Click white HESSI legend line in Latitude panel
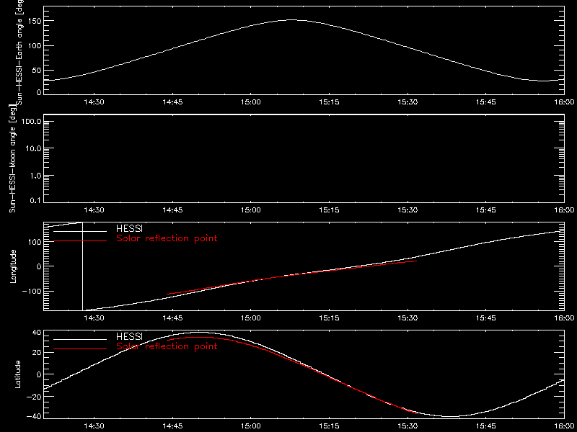Viewport: 577px width, 432px height. (80, 338)
